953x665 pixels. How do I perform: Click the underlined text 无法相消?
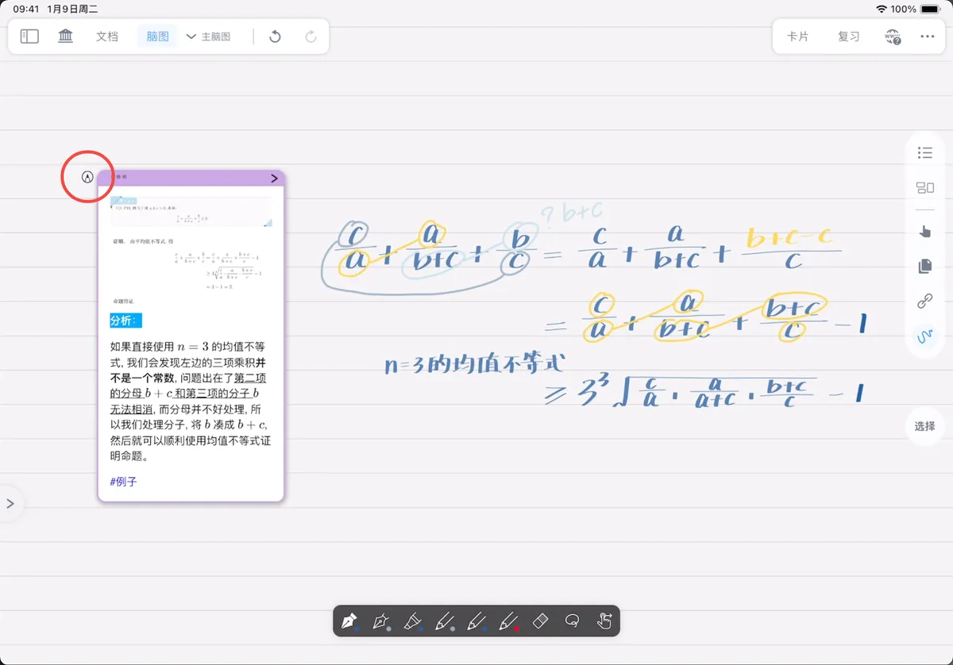[133, 410]
